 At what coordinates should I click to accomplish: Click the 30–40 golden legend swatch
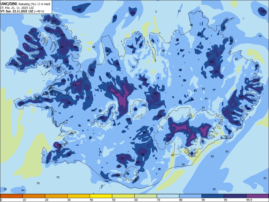coord(79,196)
